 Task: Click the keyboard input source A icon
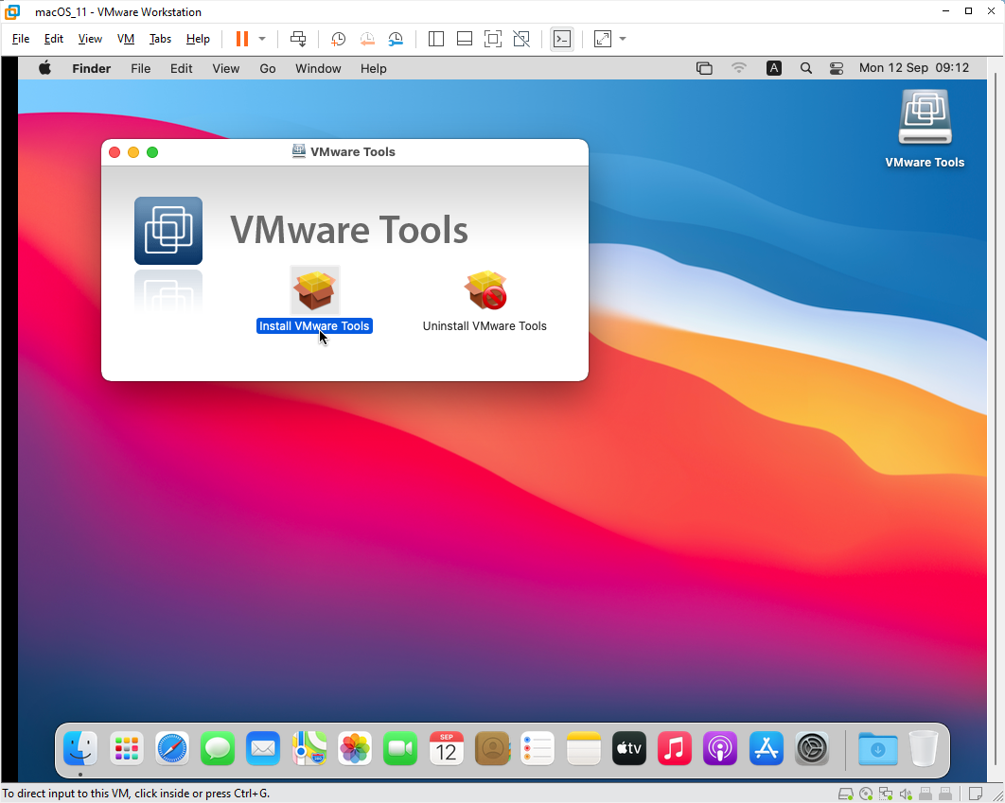(774, 68)
